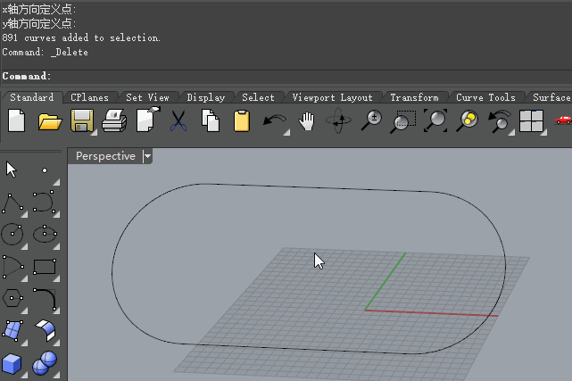
Task: Choose the Boolean union spheres tool
Action: click(x=45, y=363)
